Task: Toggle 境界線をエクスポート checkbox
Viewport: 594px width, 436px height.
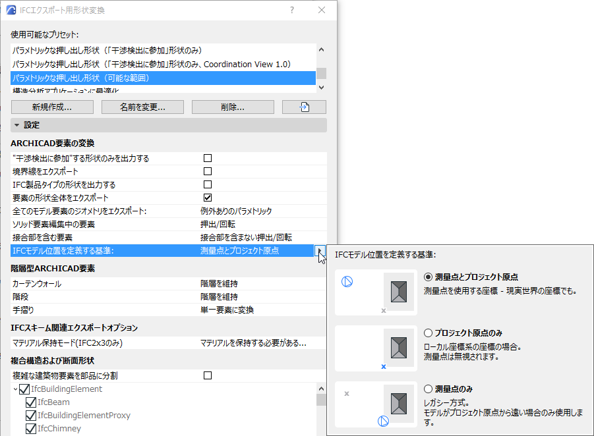Action: (208, 171)
